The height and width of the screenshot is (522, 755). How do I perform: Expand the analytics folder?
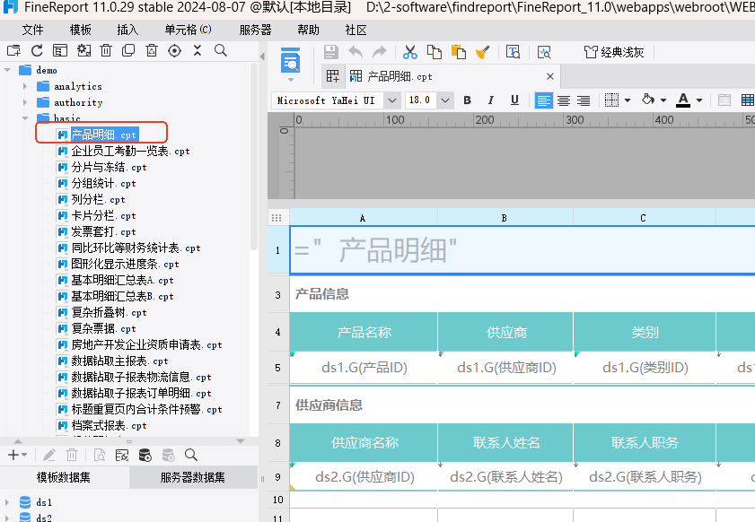[25, 87]
